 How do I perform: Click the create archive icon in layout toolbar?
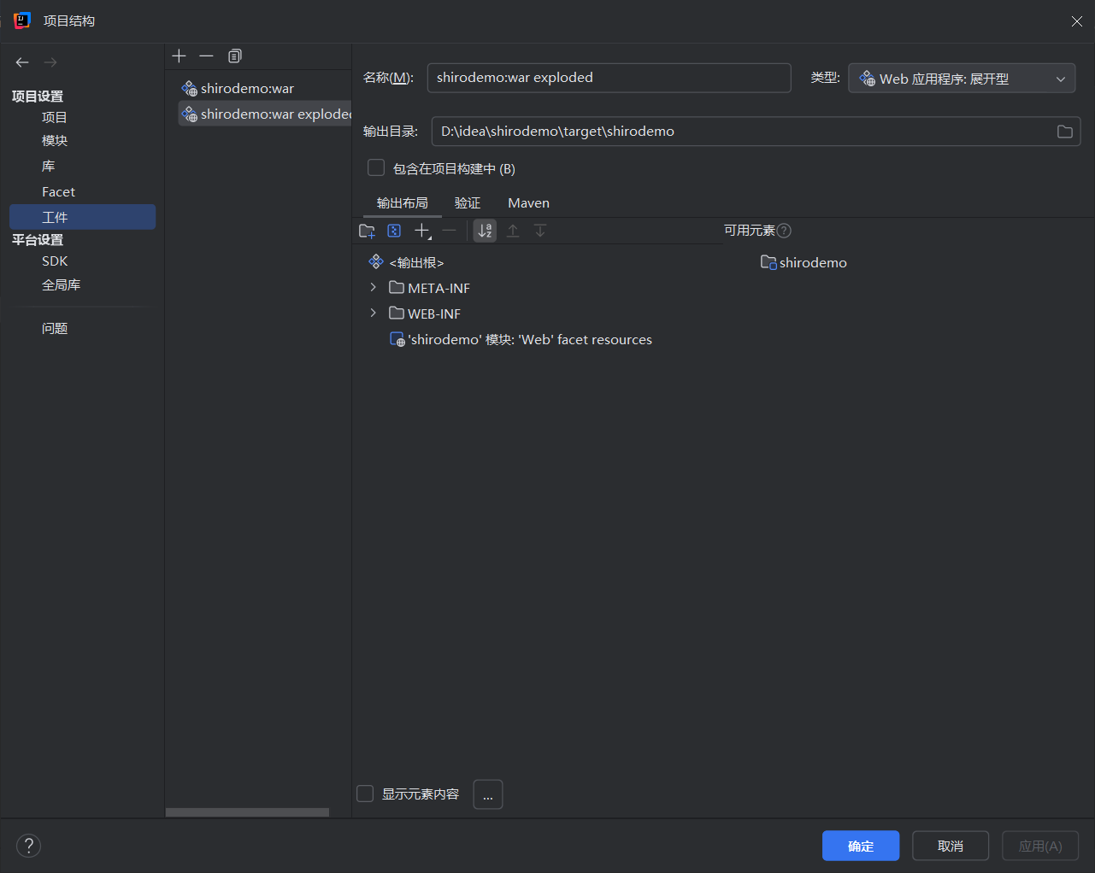point(394,231)
